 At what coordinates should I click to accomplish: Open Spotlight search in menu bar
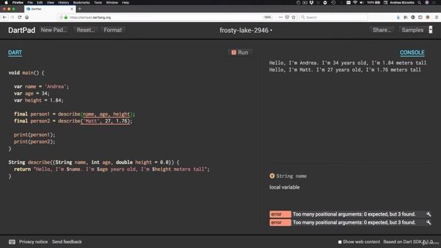pos(420,3)
